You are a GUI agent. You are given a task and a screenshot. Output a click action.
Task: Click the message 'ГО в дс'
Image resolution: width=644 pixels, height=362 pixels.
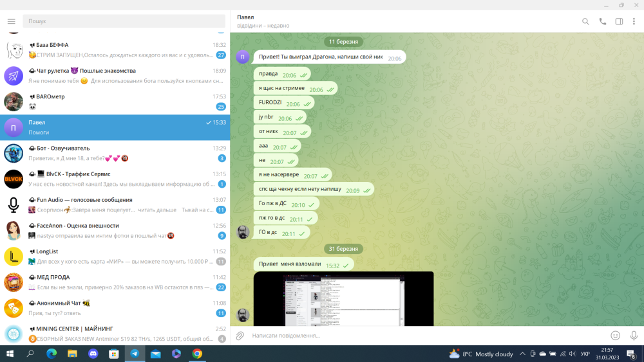click(282, 232)
